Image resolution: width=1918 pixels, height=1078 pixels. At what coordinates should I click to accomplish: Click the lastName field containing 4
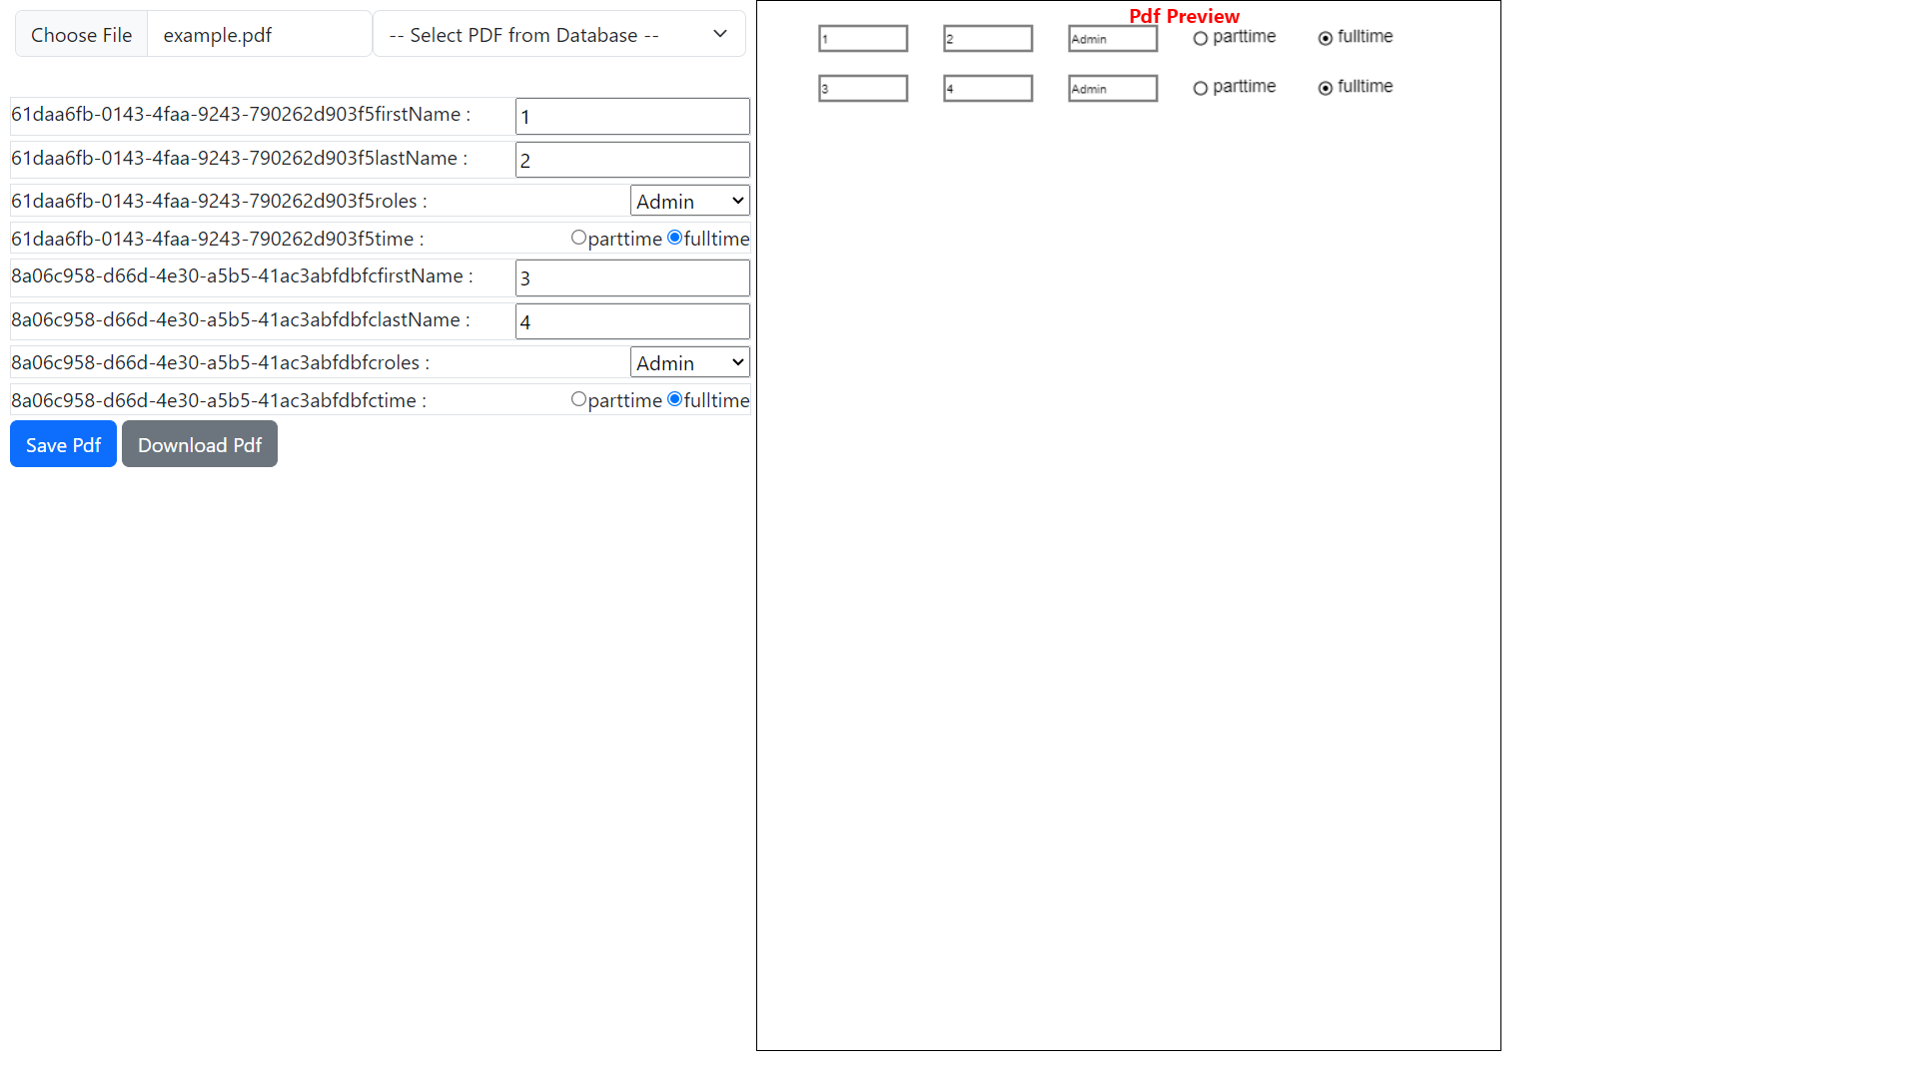click(x=632, y=320)
